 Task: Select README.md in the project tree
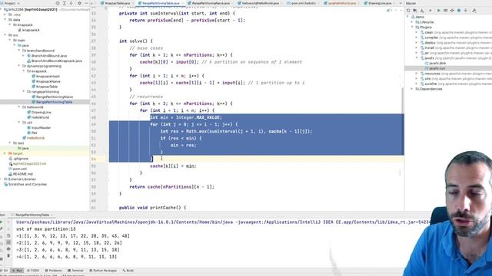pyautogui.click(x=21, y=174)
